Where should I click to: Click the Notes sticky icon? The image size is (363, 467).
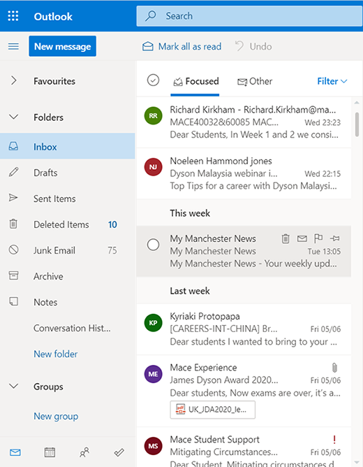pos(13,301)
